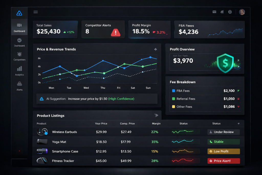Select the highlighted Dashboard sidebar tab

coord(19,27)
